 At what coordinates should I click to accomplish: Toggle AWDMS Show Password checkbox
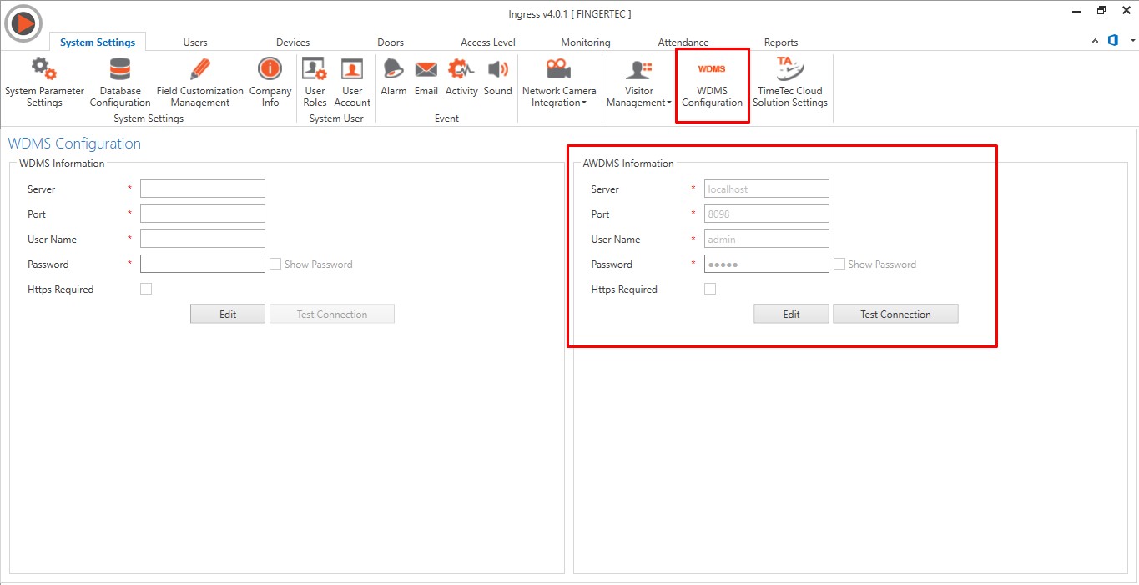pyautogui.click(x=839, y=264)
